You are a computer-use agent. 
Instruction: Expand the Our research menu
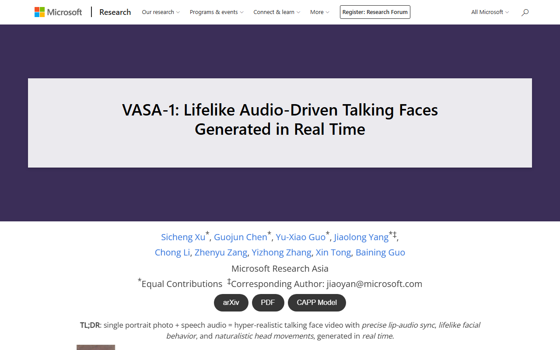point(161,12)
